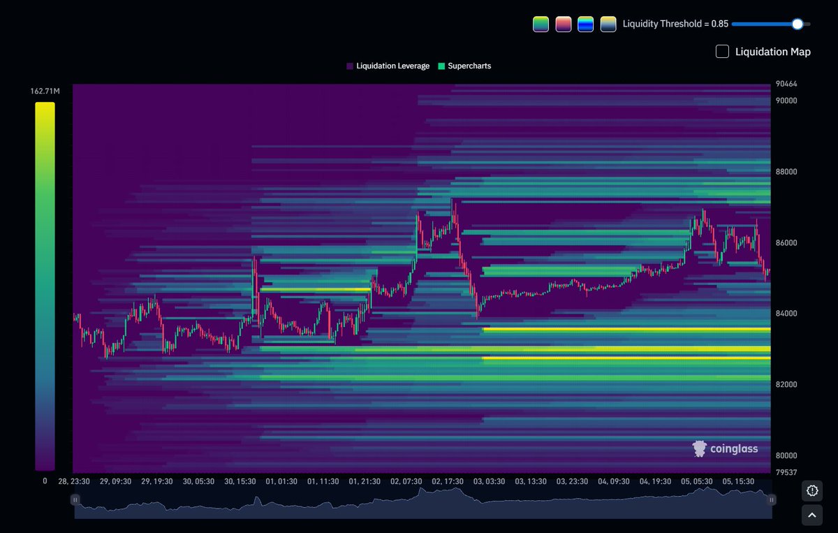Click the left handle of the range navigator
Image resolution: width=838 pixels, height=533 pixels.
point(75,499)
